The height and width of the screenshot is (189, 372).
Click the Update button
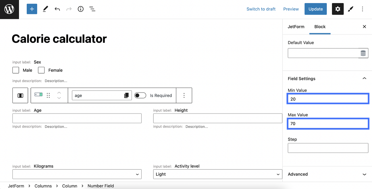[x=315, y=9]
